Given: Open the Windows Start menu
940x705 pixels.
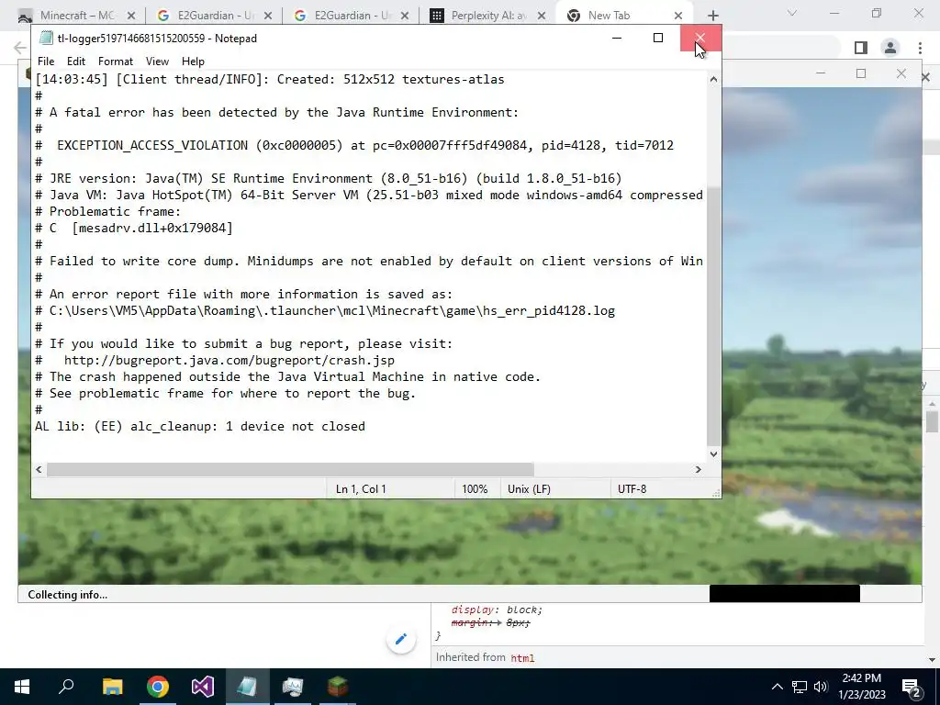Looking at the screenshot, I should point(22,687).
